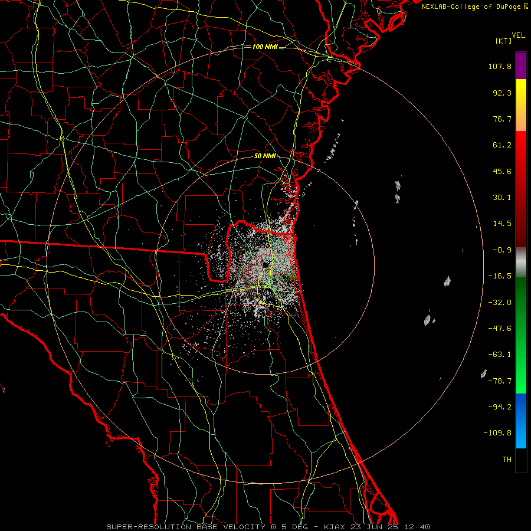Click the Super-Resolution Base Velocity caption at bottom
Viewport: 531px width, 531px height.
coord(268,527)
